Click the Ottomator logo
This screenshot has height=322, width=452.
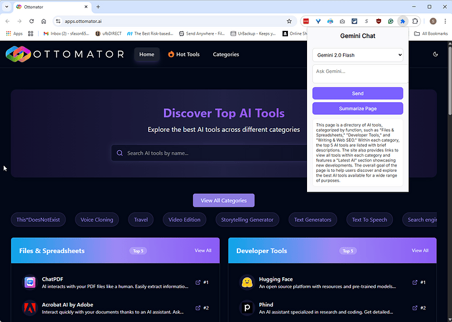(65, 54)
